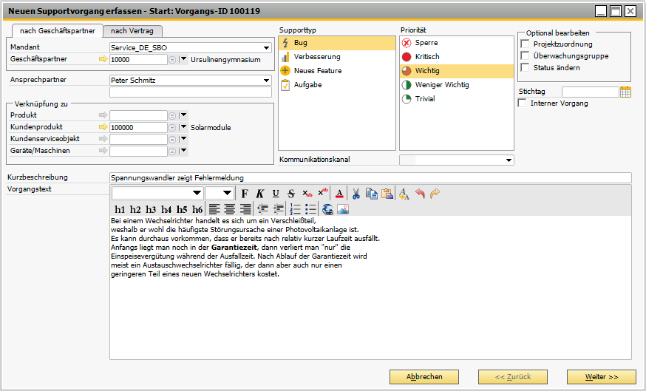Expand the Kommunikationskanal dropdown
This screenshot has width=646, height=391.
(509, 160)
